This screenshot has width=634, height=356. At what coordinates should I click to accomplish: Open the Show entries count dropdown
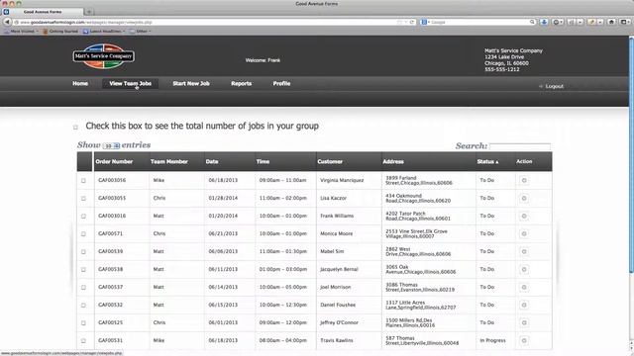pos(111,145)
